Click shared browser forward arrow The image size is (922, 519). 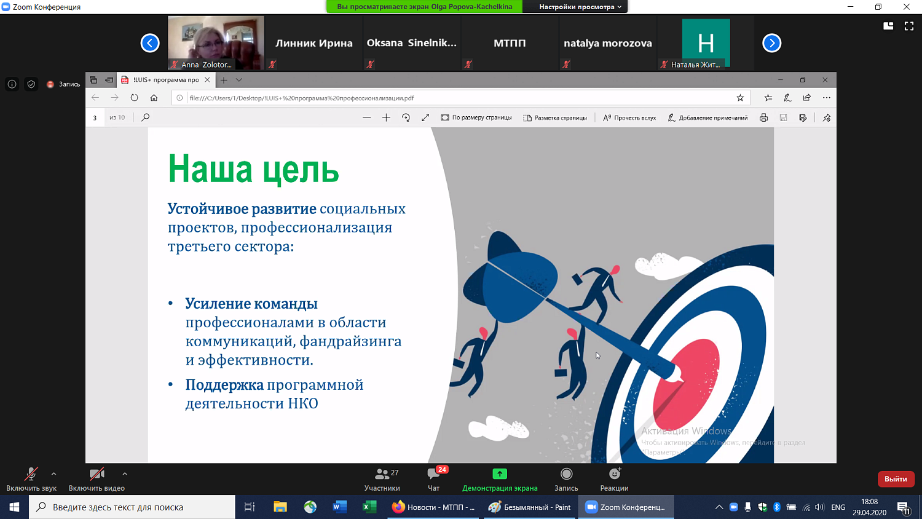(115, 98)
